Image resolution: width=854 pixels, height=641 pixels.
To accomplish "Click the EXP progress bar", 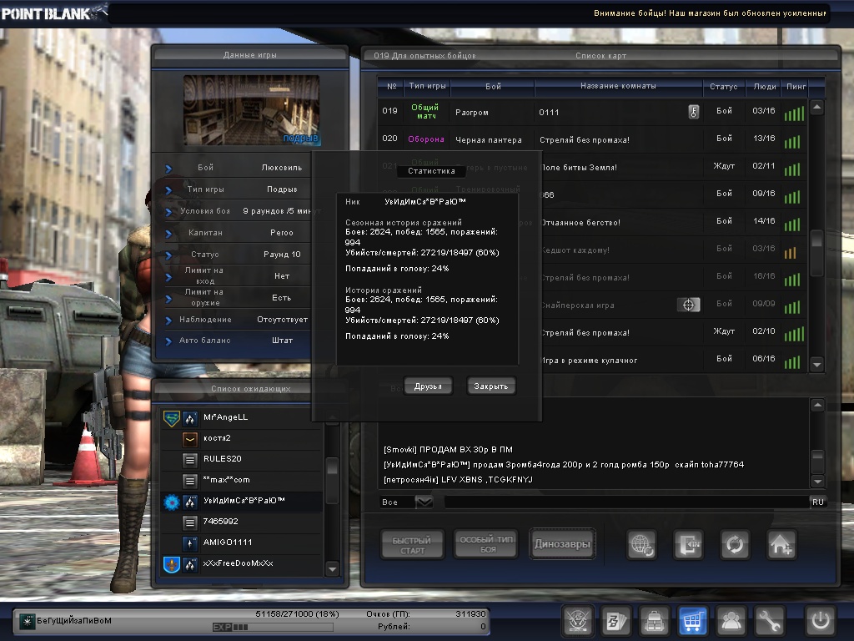I will point(273,627).
